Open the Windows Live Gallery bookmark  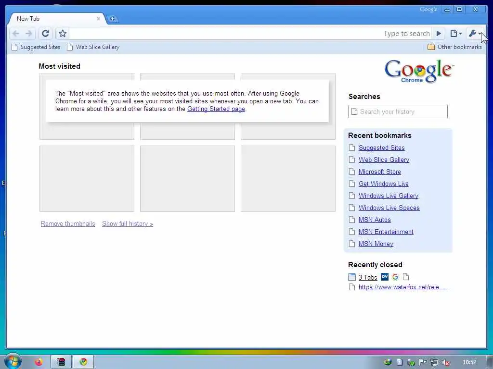(x=389, y=196)
